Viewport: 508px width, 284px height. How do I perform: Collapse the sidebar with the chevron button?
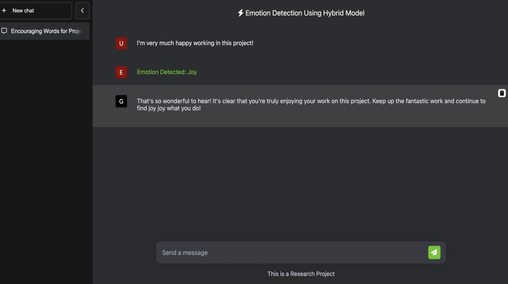click(83, 11)
